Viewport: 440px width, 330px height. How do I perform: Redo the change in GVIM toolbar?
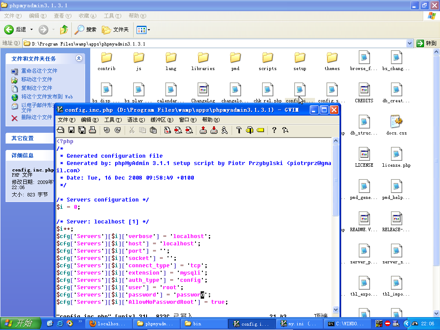(118, 130)
